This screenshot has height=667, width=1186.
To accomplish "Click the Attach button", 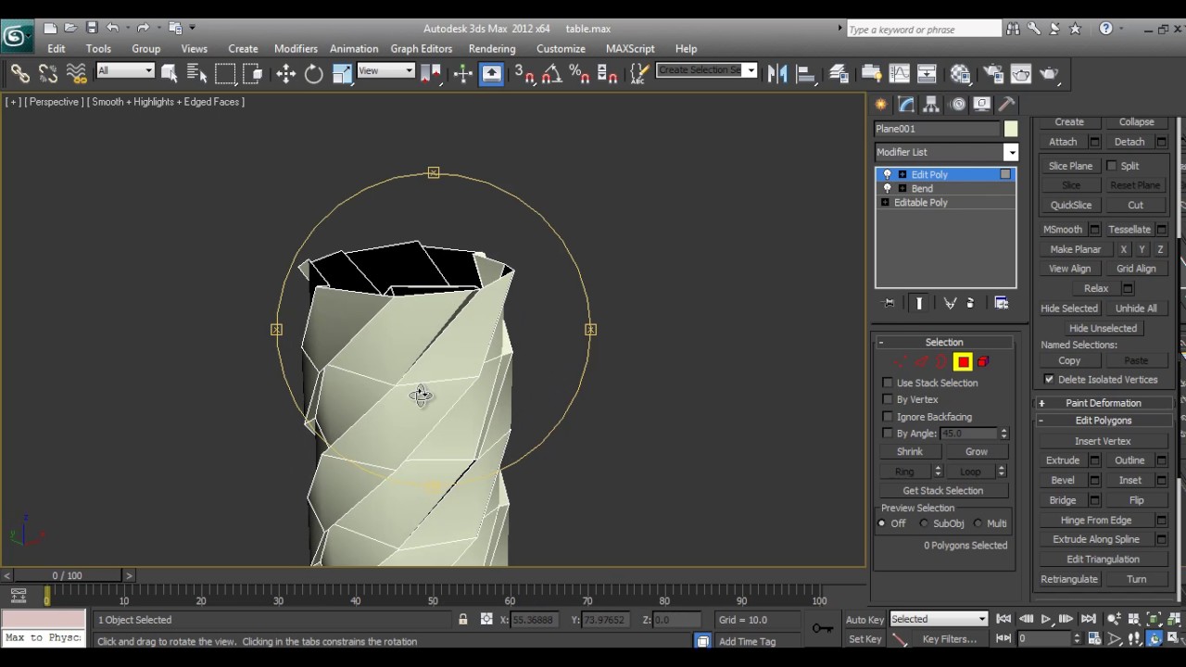I will 1063,141.
